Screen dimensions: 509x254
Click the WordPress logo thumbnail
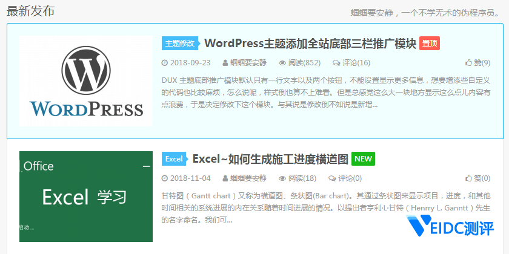click(85, 81)
